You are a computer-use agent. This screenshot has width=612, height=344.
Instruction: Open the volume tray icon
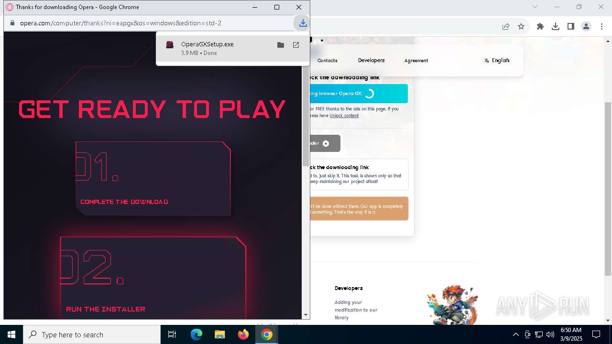click(550, 334)
